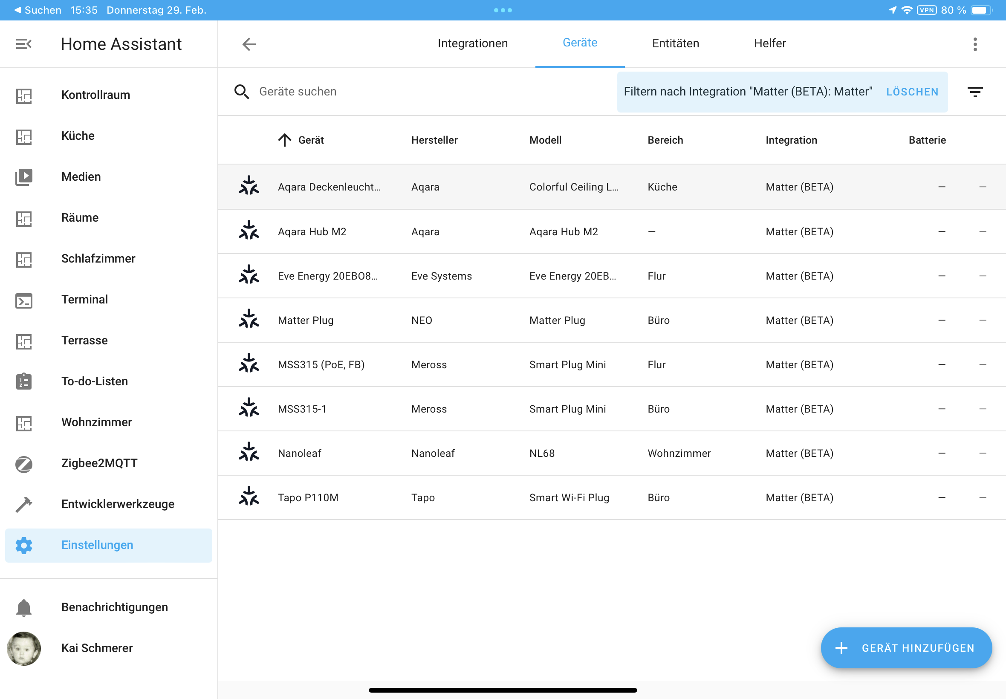1006x699 pixels.
Task: Collapse the sidebar with the hamburger icon
Action: 23,44
